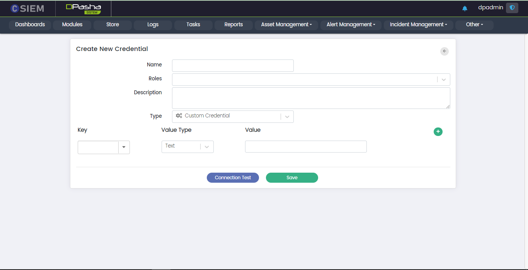This screenshot has height=270, width=528.
Task: Expand the Key combo box arrow
Action: pos(124,147)
